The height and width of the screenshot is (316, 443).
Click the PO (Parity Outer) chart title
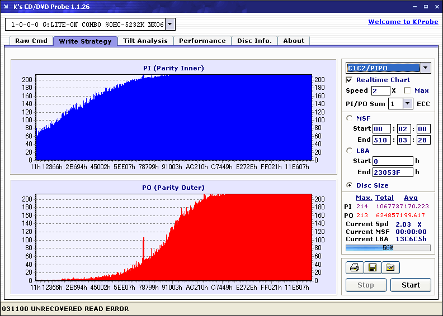173,188
